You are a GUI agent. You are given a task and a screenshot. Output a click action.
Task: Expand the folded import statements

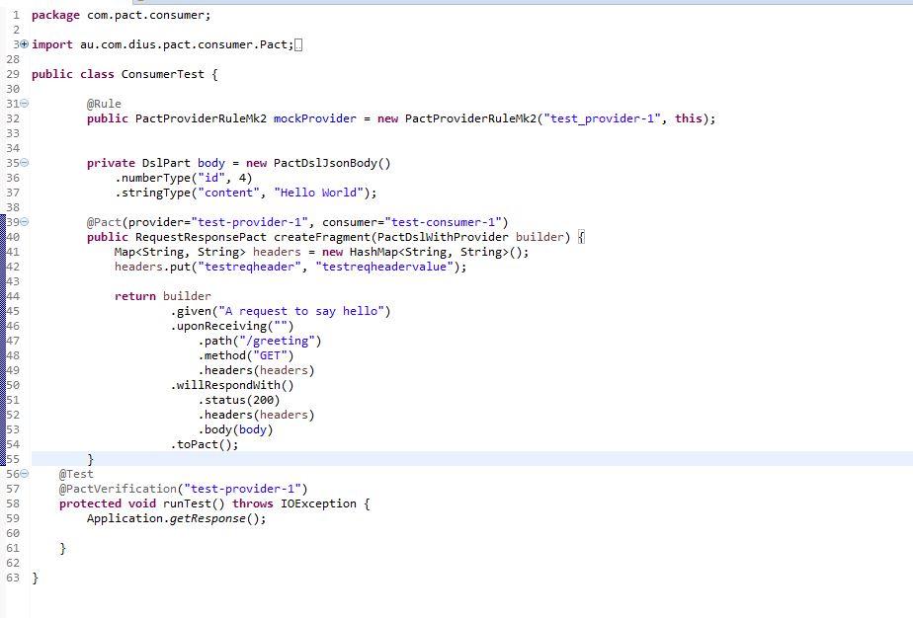click(x=25, y=44)
